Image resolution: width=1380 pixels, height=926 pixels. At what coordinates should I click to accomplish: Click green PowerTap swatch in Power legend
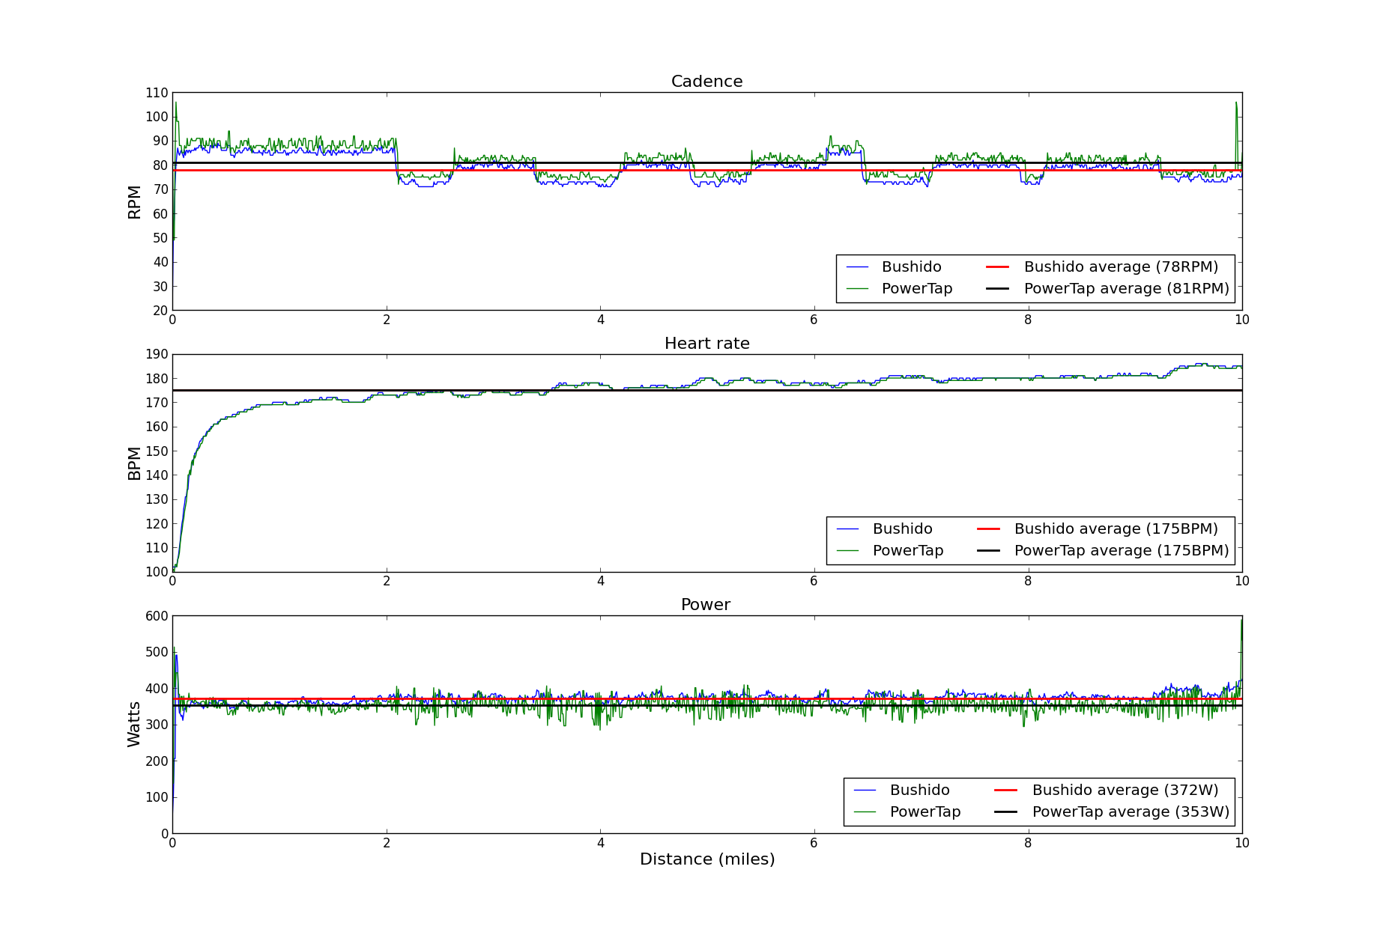[x=865, y=812]
